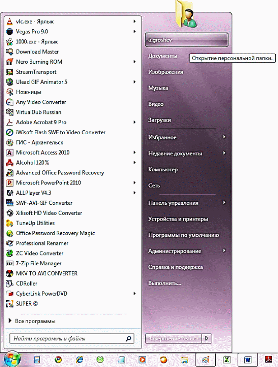Open the Администрирование menu
This screenshot has height=367, width=278.
(175, 251)
